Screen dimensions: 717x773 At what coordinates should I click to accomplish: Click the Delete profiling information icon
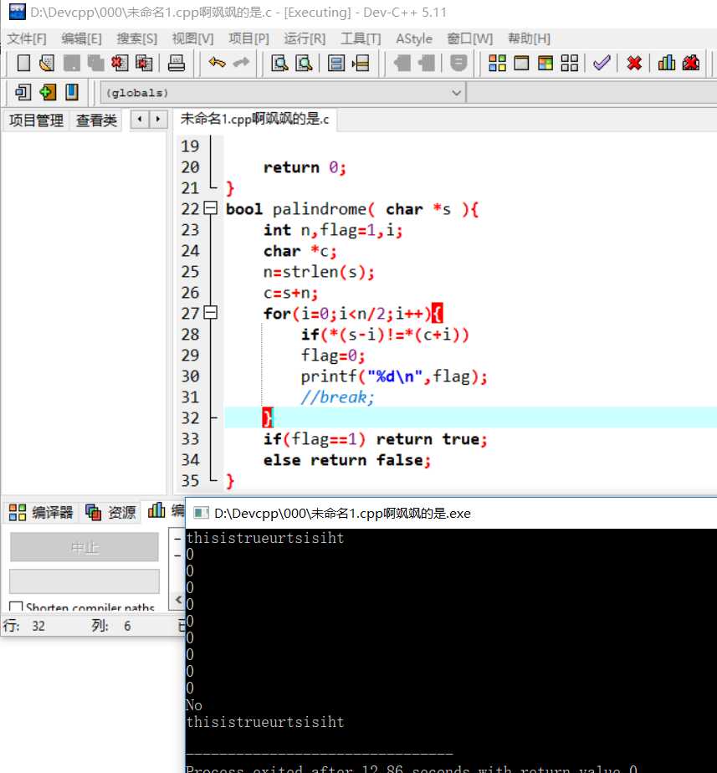tap(691, 63)
